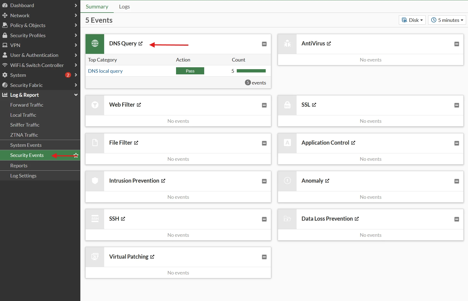Viewport: 468px width, 301px height.
Task: Click the SSL lock icon
Action: pos(287,105)
